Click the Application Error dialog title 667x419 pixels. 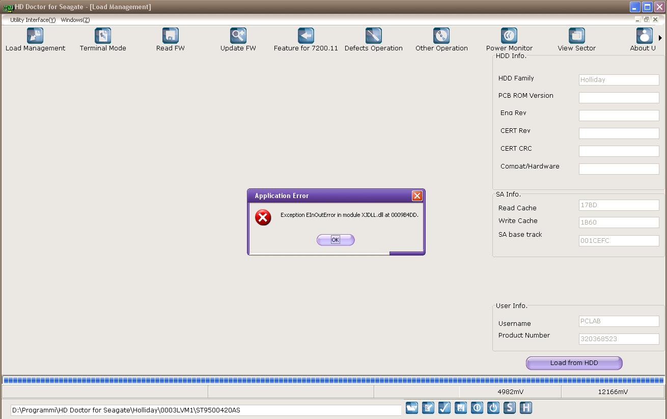click(282, 195)
